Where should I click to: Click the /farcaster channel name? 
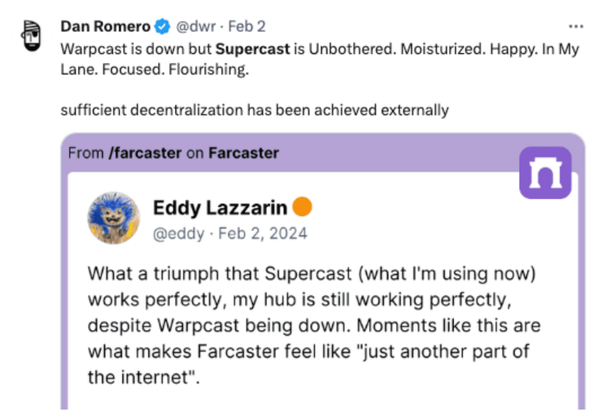click(x=145, y=153)
